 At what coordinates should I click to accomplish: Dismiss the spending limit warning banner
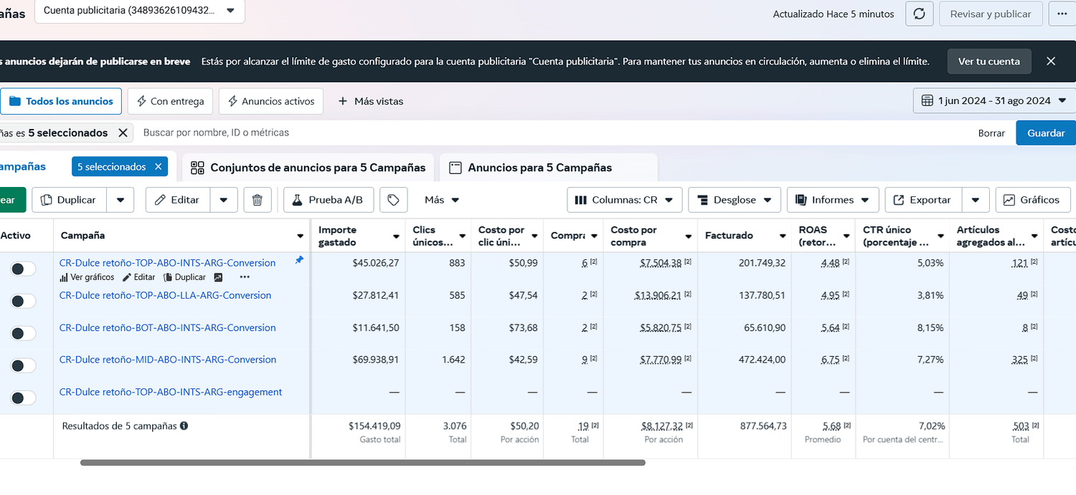(1051, 62)
